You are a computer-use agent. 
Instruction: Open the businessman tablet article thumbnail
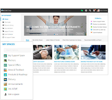93,52
